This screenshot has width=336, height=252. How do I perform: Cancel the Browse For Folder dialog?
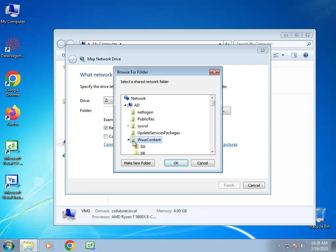[x=202, y=163]
